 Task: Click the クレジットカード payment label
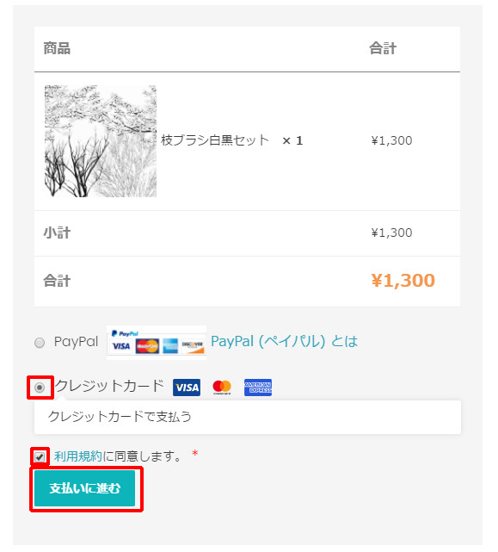[109, 386]
